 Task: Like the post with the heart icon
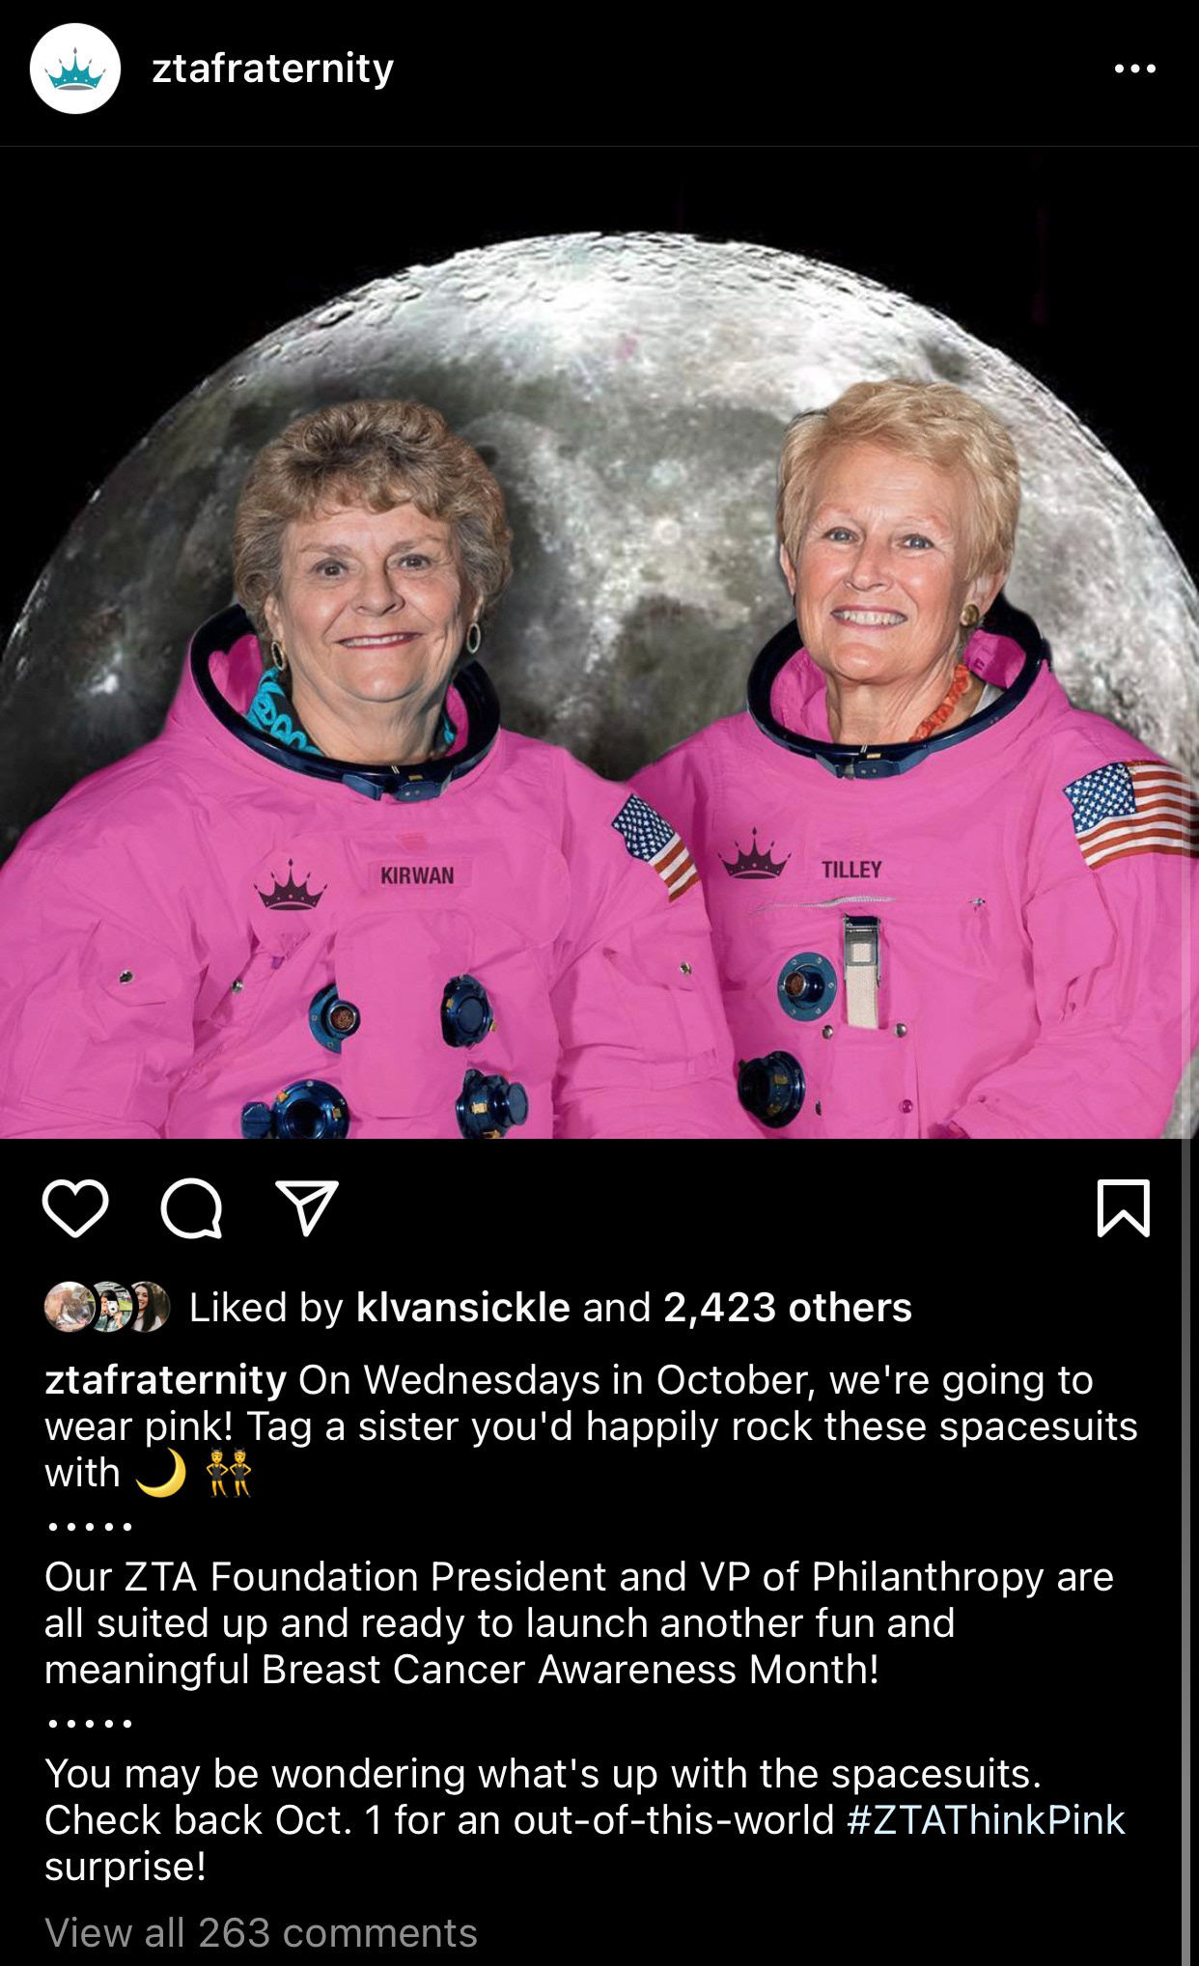click(x=75, y=1208)
